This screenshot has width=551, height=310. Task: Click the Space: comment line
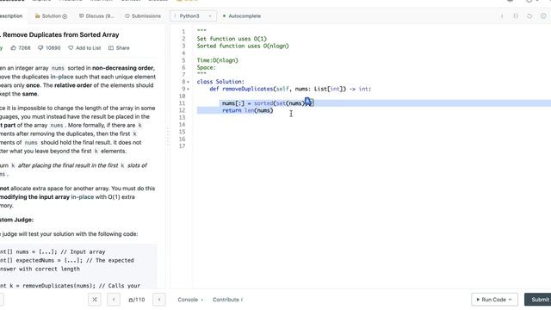click(207, 67)
